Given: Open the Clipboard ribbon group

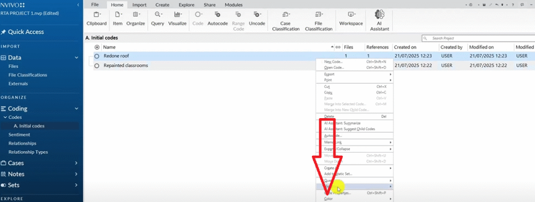Looking at the screenshot, I should pyautogui.click(x=97, y=19).
